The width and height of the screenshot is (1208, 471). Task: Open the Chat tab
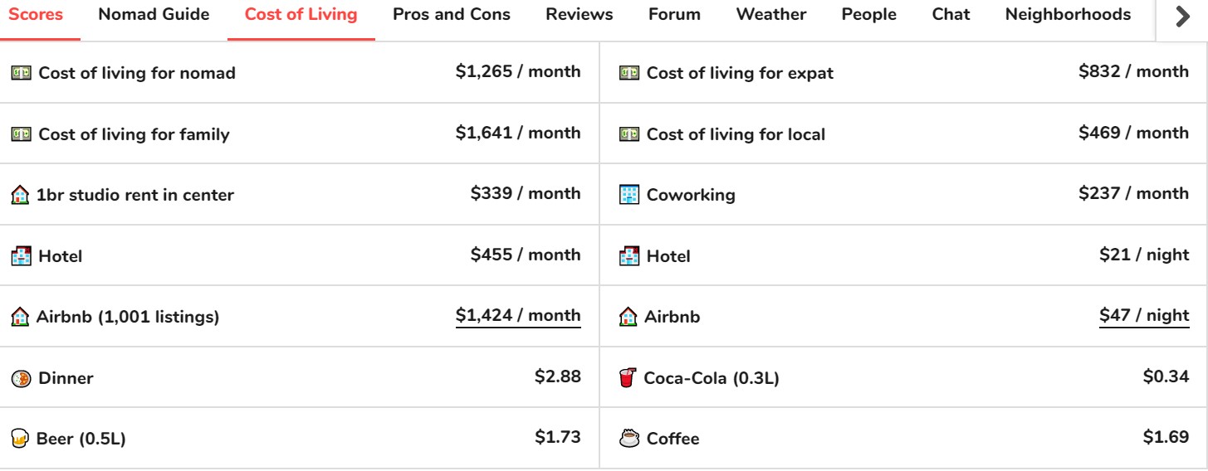[x=951, y=15]
